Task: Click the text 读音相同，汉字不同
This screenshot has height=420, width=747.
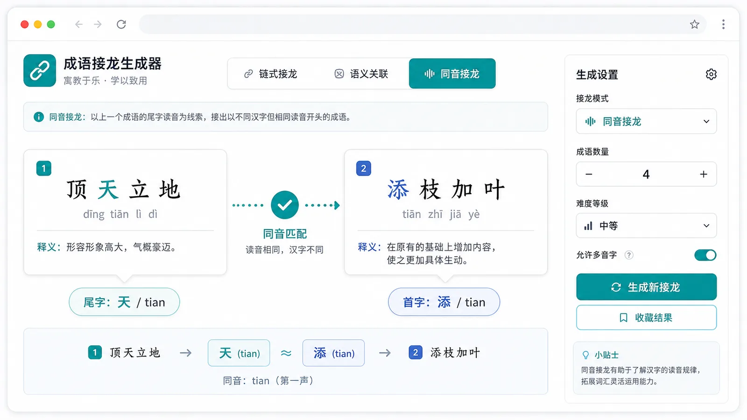Action: (285, 250)
